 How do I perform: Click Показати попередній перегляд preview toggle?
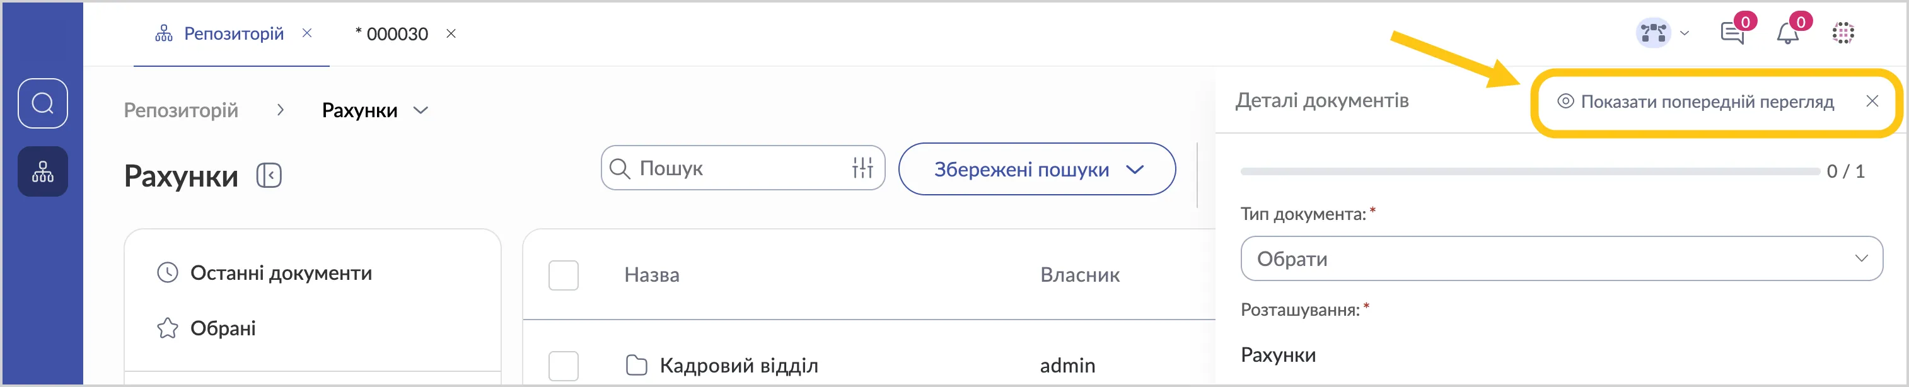pyautogui.click(x=1697, y=101)
